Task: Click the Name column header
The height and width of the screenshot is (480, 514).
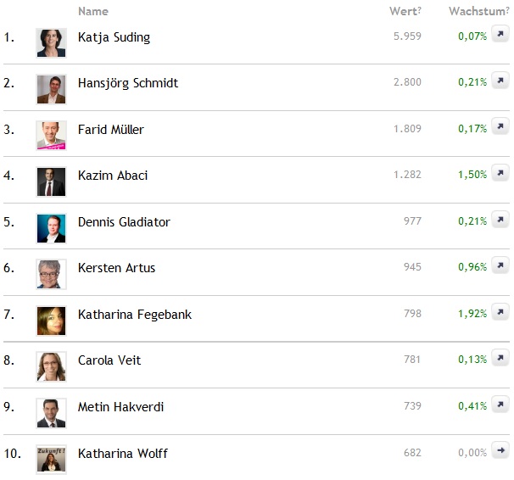Action: tap(92, 12)
